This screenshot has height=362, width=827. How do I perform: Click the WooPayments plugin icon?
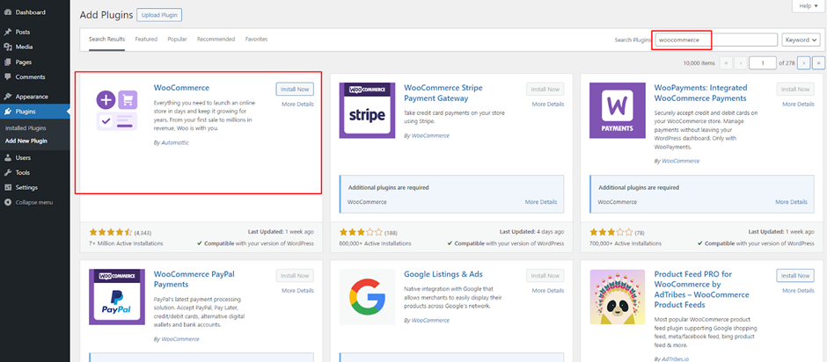[x=617, y=110]
